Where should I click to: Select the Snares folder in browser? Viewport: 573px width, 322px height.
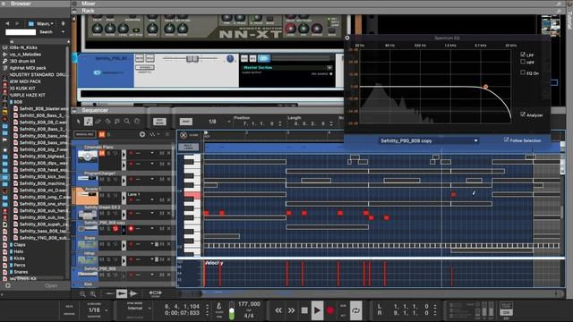tap(21, 272)
